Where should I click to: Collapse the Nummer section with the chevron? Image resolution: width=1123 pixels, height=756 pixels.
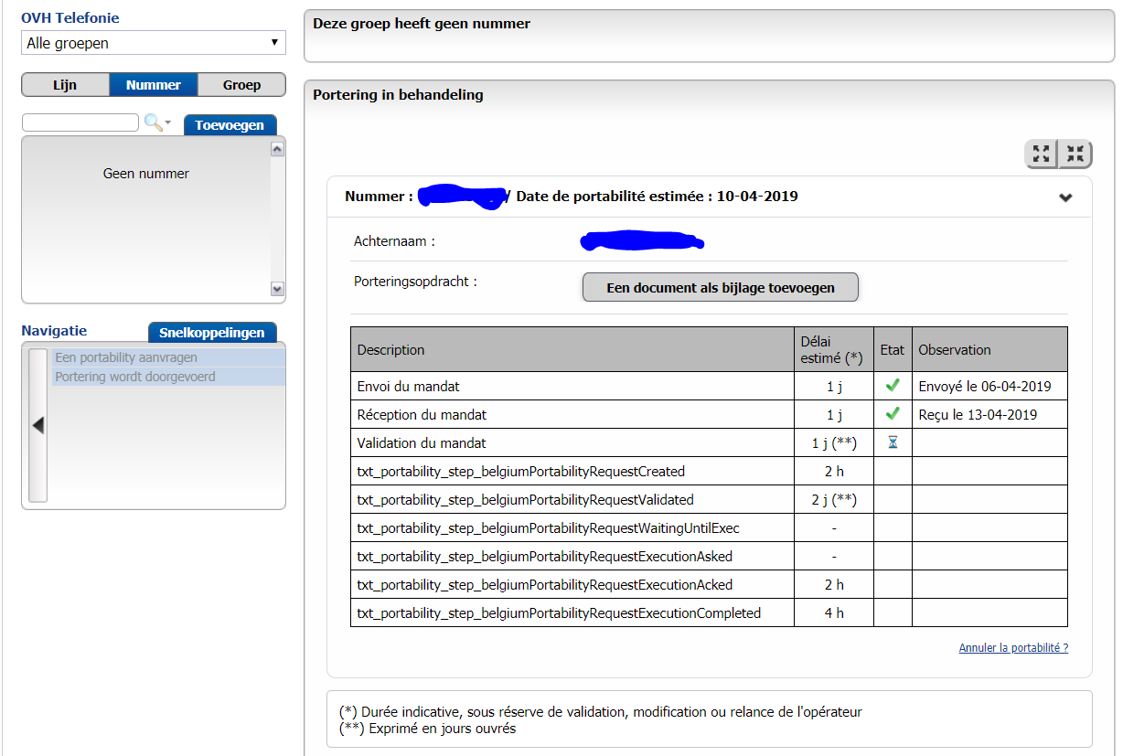click(x=1064, y=197)
